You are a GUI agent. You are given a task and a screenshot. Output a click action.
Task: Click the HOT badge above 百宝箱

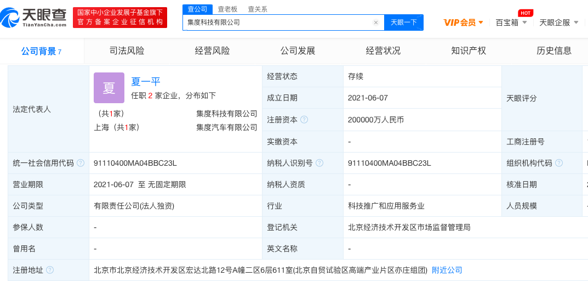[x=526, y=13]
